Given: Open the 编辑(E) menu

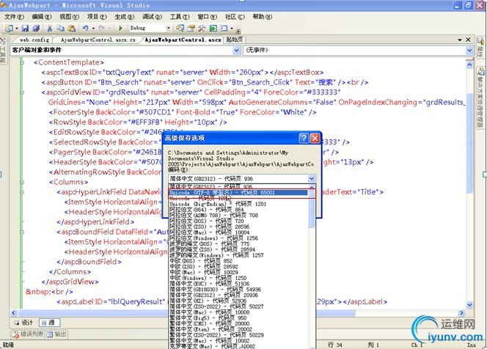Looking at the screenshot, I should pos(42,17).
